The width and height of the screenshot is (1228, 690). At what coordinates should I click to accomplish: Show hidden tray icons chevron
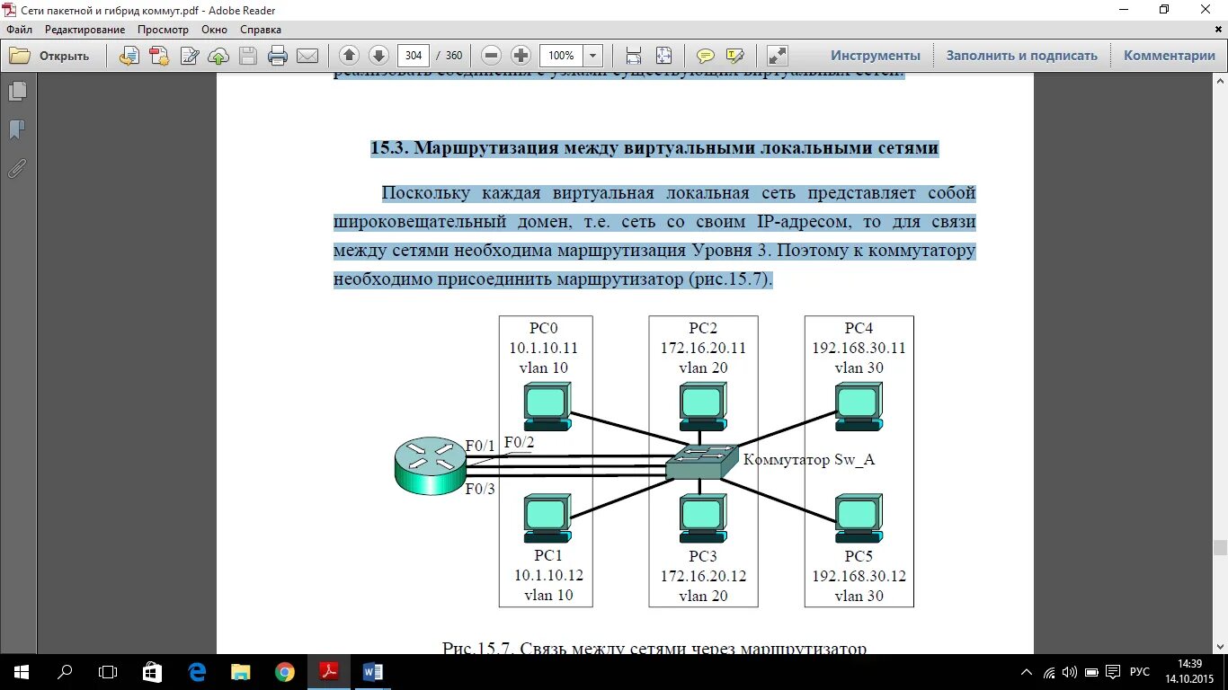[x=1028, y=672]
